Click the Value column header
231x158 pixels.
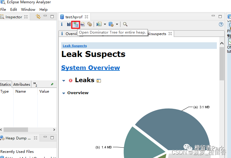tap(44, 91)
